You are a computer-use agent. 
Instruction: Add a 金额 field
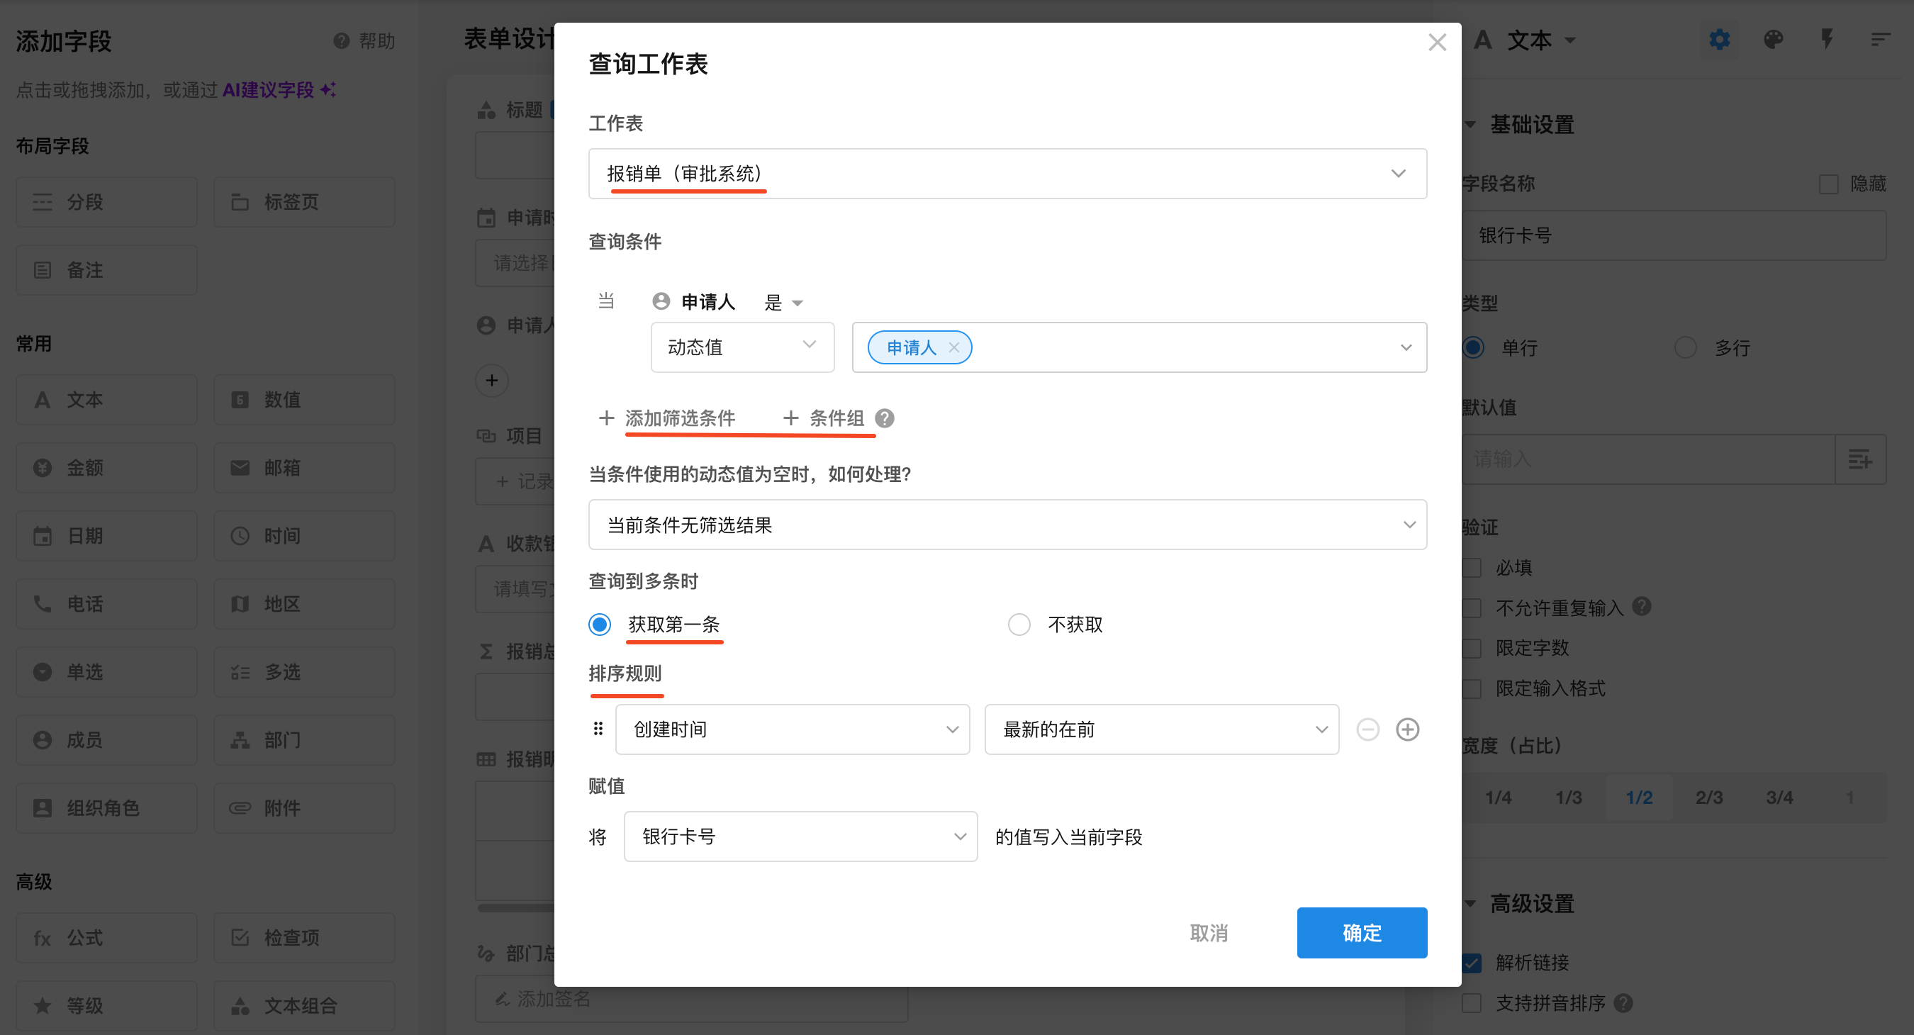tap(106, 467)
